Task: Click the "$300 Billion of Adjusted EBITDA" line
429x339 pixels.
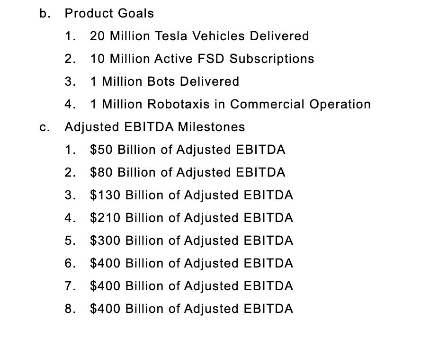Action: click(191, 241)
